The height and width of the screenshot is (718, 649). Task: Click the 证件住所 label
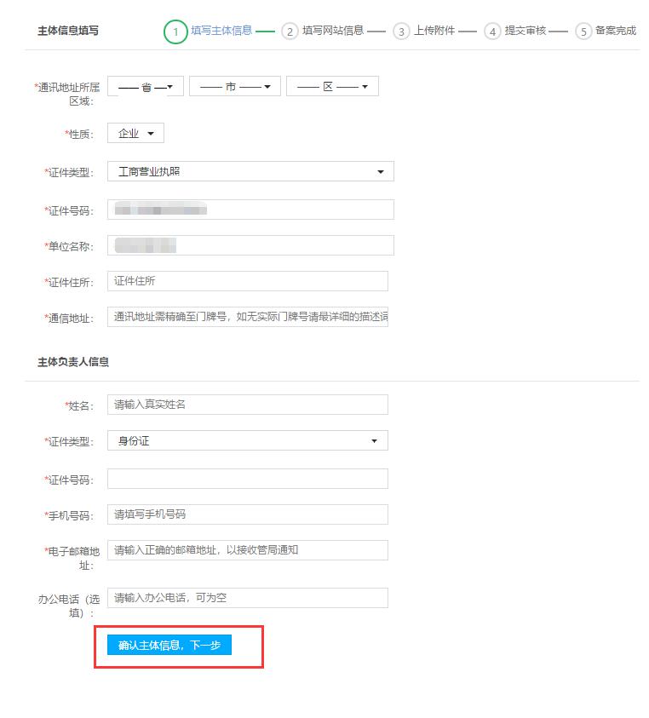pos(69,283)
